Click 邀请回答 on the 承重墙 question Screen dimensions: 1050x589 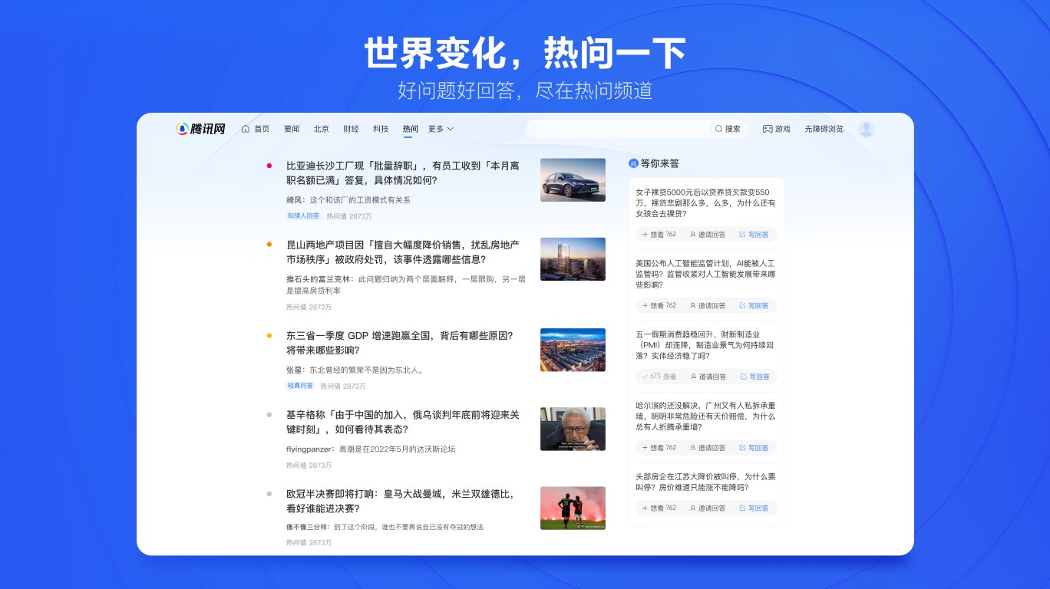point(708,447)
